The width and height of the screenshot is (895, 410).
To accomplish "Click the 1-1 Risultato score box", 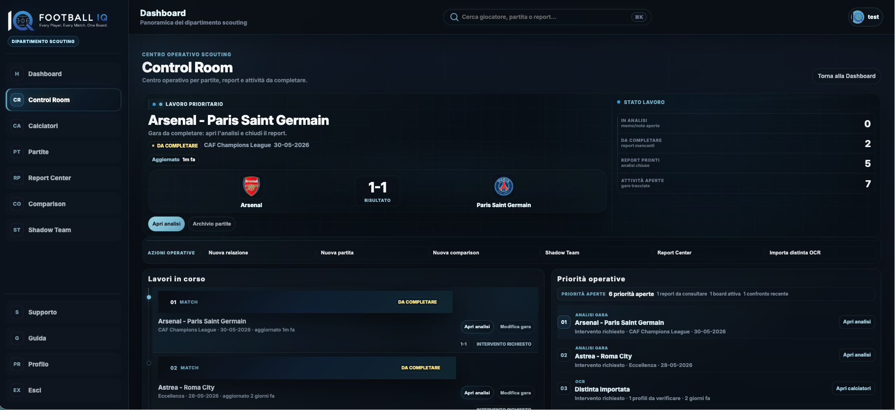I will [377, 191].
